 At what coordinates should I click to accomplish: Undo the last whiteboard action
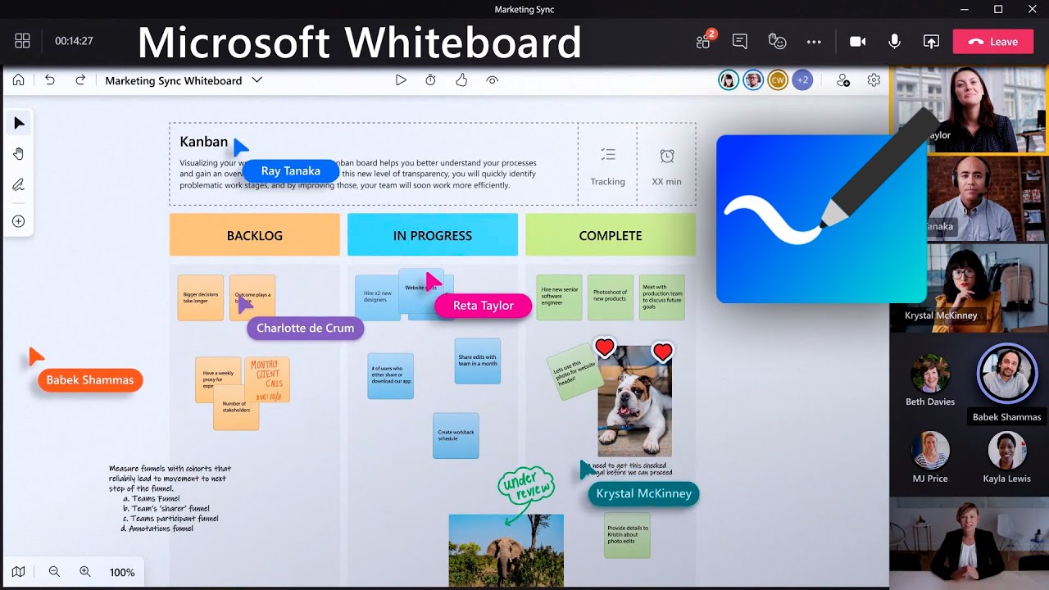click(50, 80)
